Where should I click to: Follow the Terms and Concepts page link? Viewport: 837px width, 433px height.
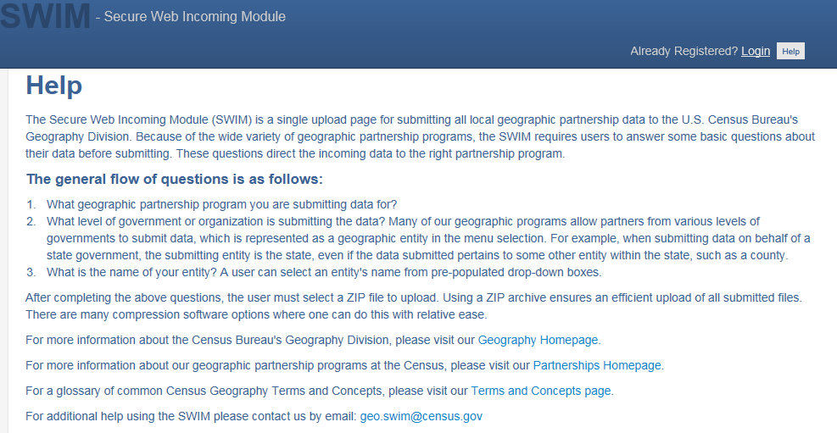(x=541, y=391)
